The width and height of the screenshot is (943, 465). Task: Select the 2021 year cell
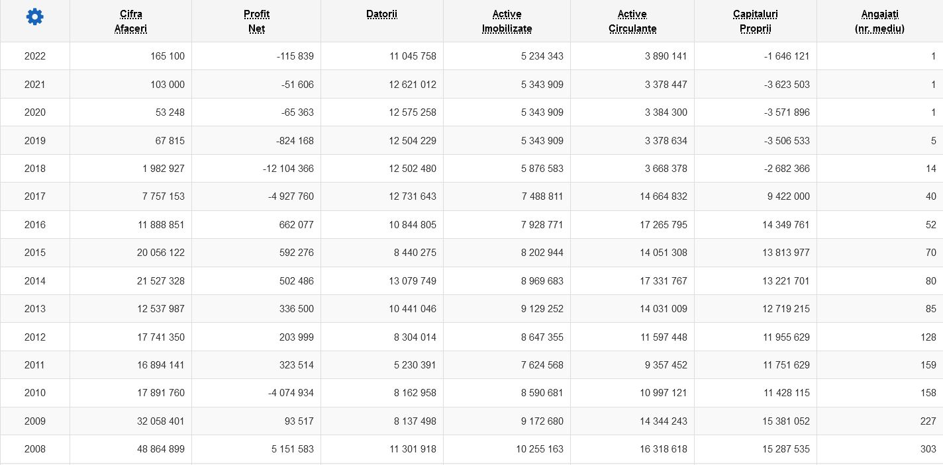(35, 85)
